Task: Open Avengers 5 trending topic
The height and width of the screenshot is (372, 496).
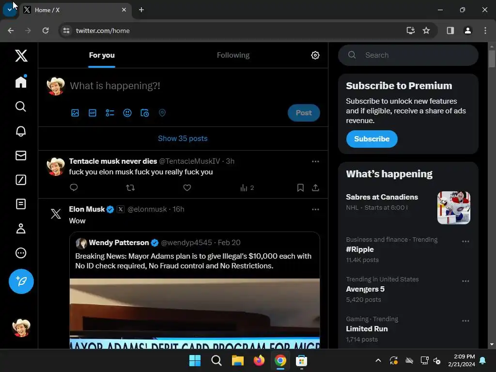Action: (x=365, y=289)
